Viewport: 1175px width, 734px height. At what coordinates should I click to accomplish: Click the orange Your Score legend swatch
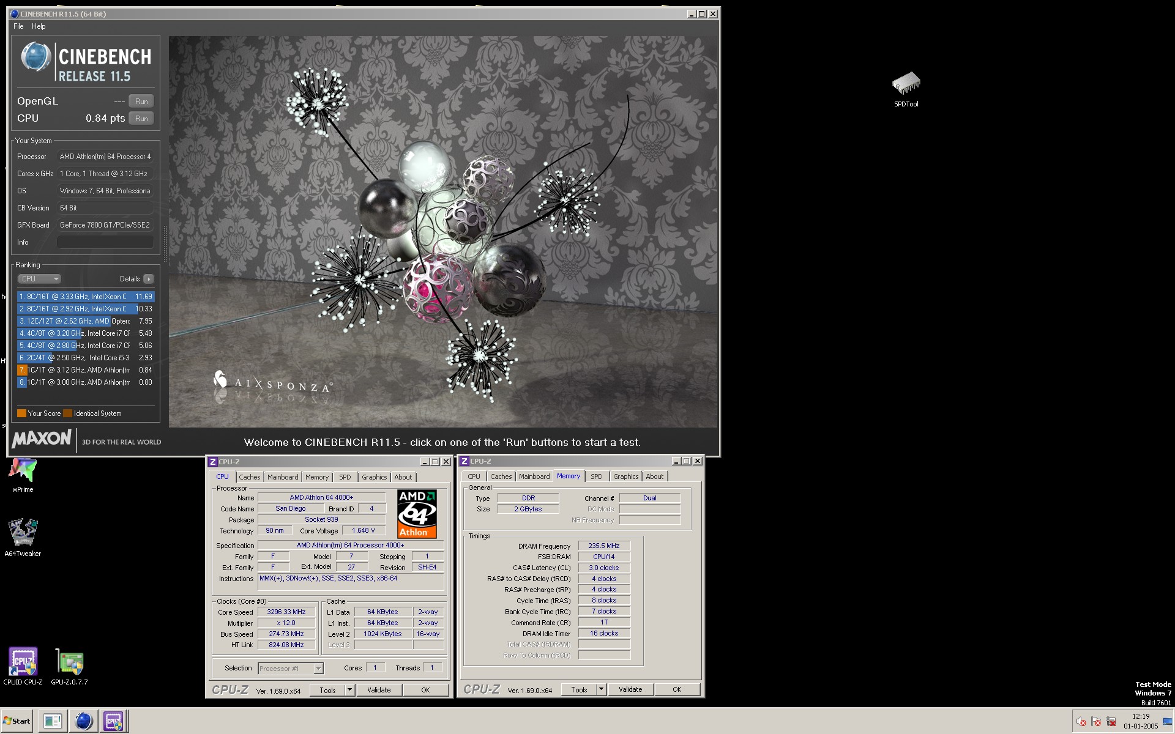[x=21, y=413]
